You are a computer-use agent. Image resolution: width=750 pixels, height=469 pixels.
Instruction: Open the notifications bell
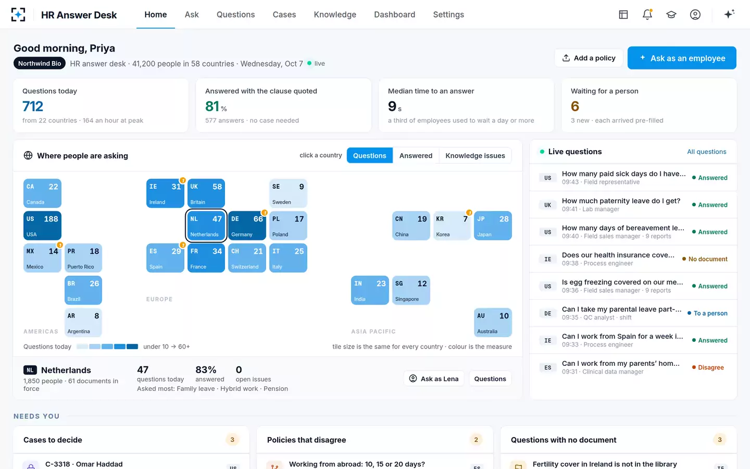coord(647,15)
